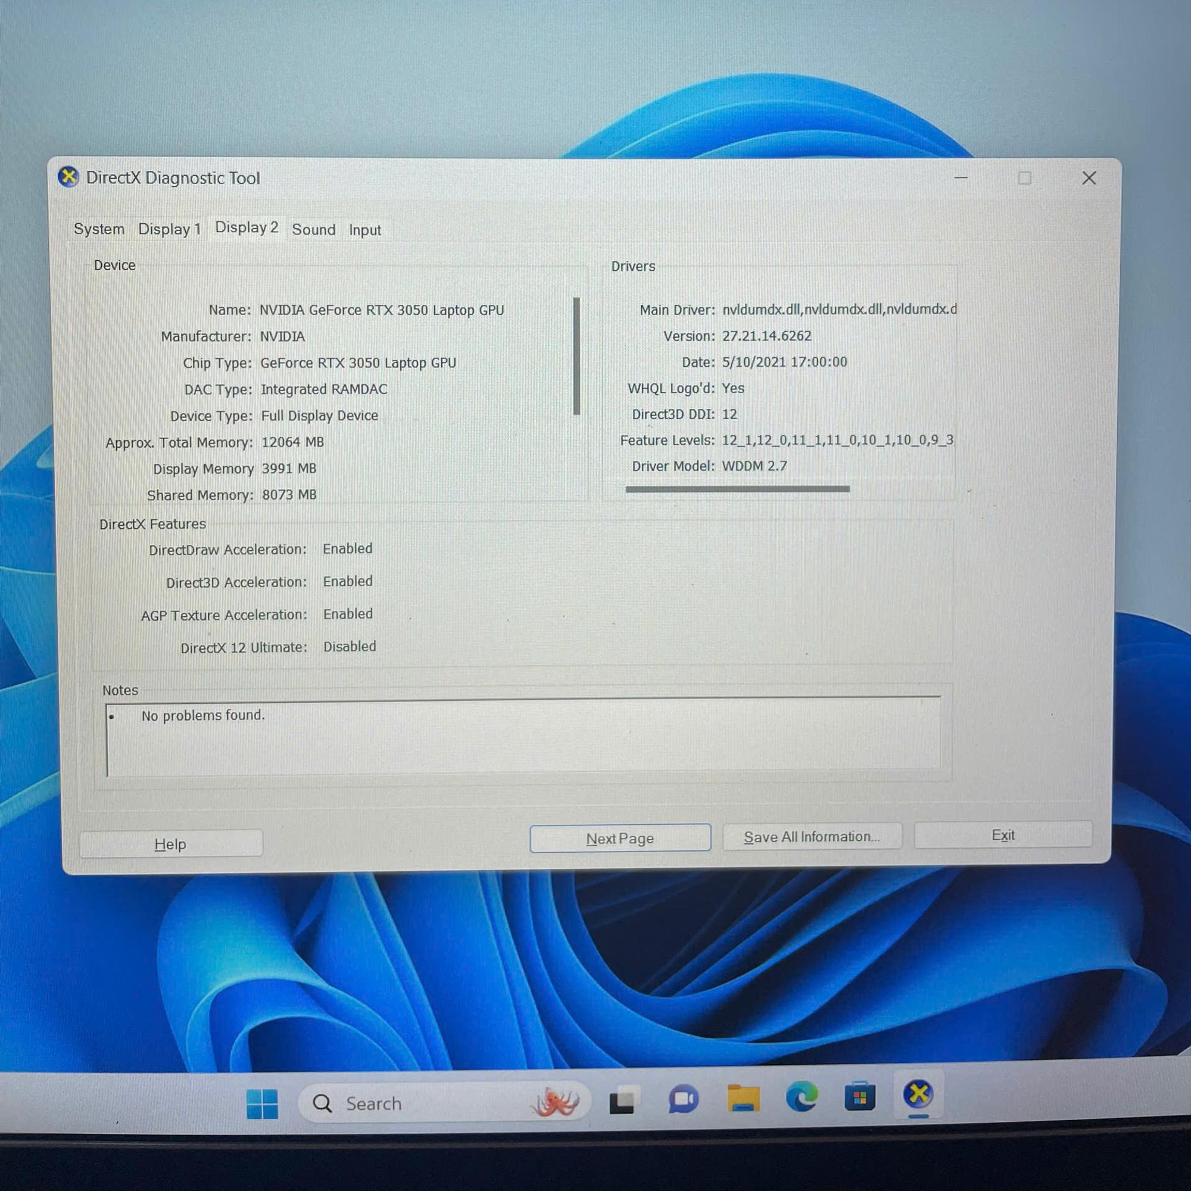Click the Drivers panel horizontal scrollbar
The image size is (1191, 1191).
pyautogui.click(x=737, y=490)
